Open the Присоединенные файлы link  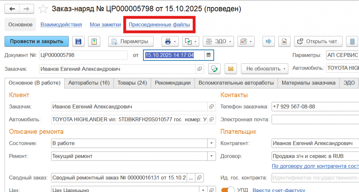pos(159,25)
